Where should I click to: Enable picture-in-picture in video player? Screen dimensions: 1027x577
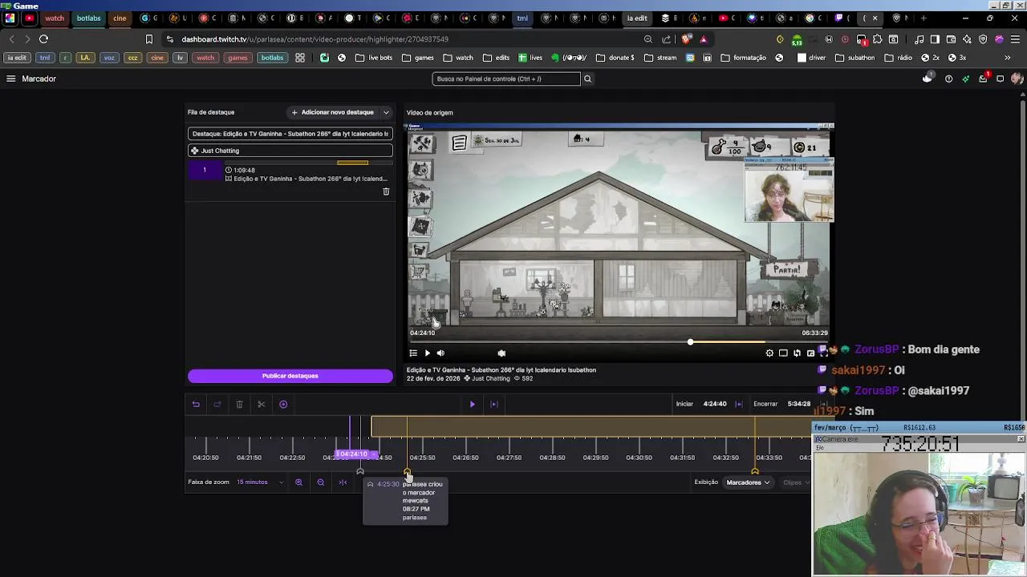(810, 353)
